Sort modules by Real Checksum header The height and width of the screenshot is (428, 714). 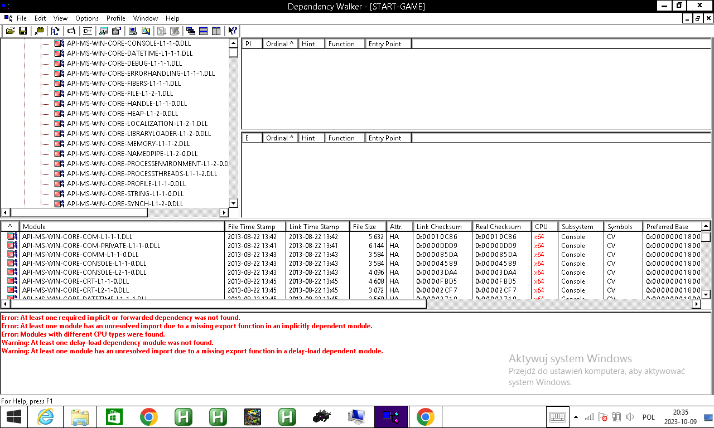point(501,227)
